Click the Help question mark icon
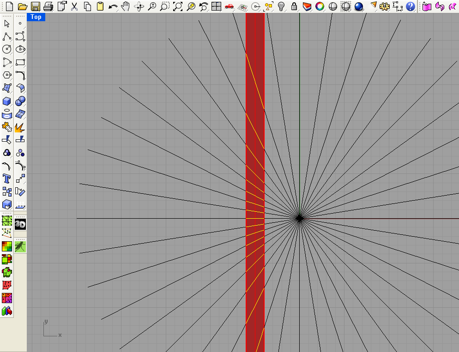The width and height of the screenshot is (459, 352). 410,6
